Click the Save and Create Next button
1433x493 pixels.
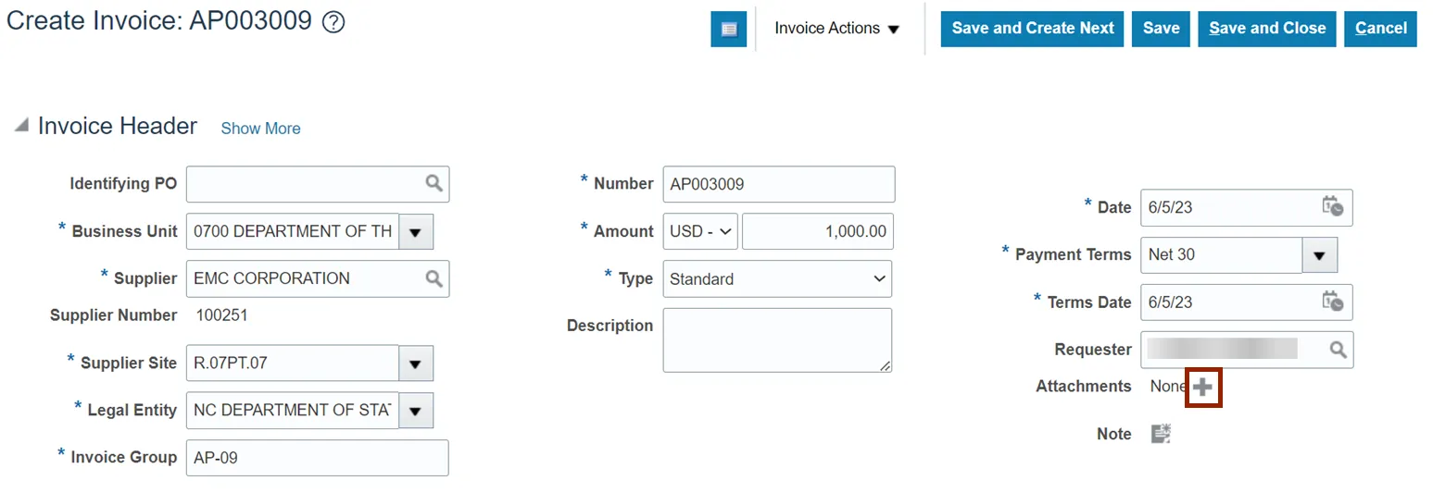pos(1032,29)
